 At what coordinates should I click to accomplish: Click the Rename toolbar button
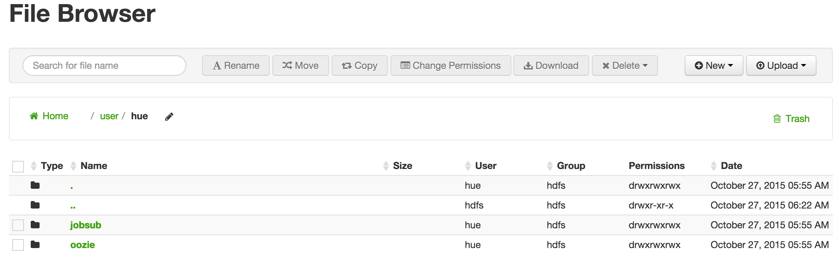(x=236, y=65)
